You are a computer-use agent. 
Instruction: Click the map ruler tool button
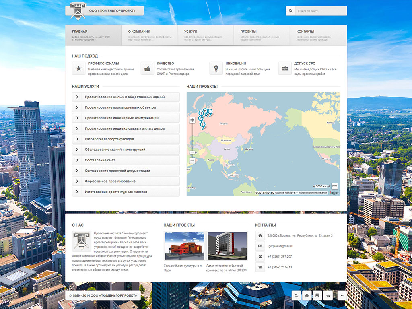click(x=334, y=186)
